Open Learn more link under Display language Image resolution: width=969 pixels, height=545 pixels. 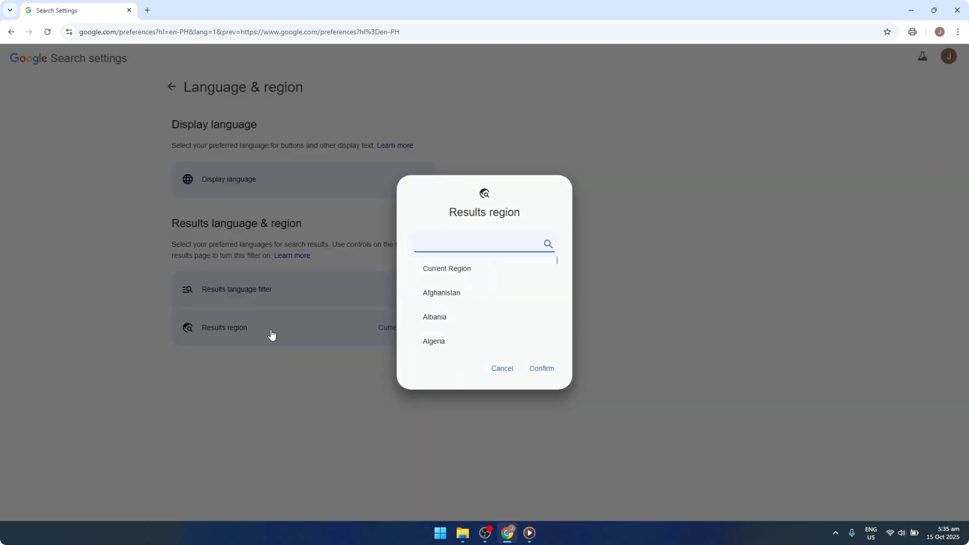pos(395,146)
